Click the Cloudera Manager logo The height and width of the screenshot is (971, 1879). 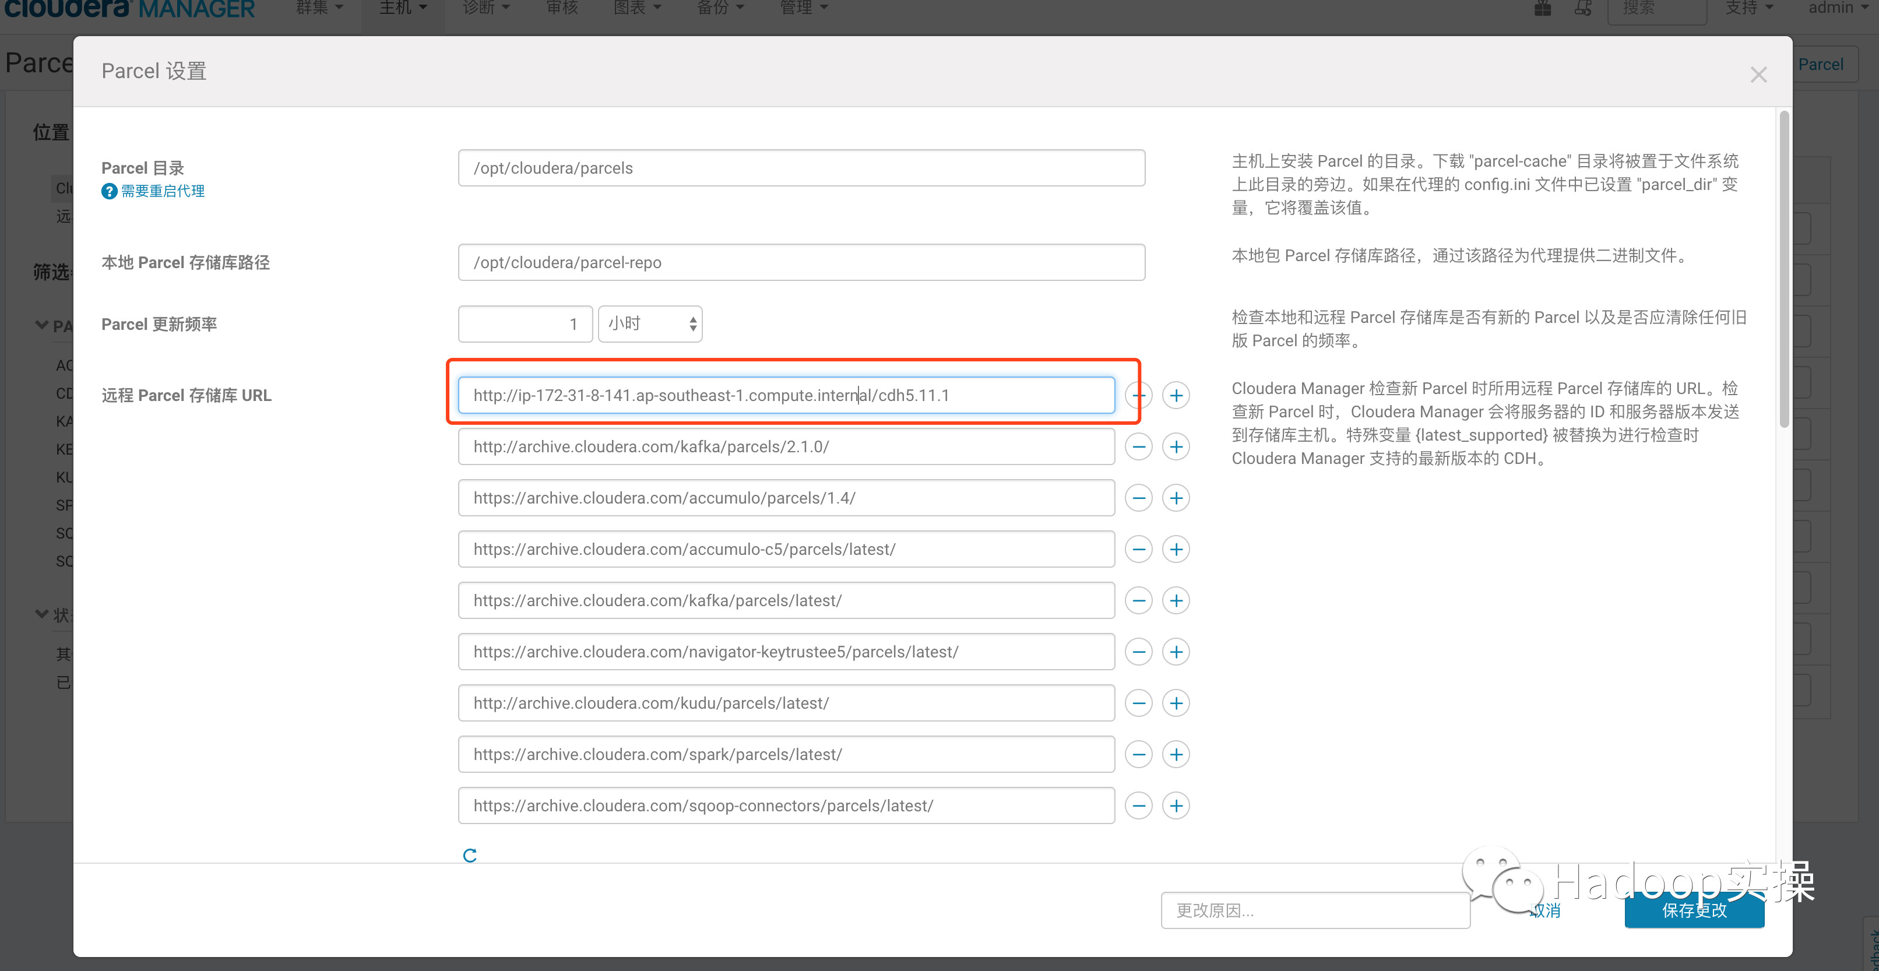click(129, 8)
